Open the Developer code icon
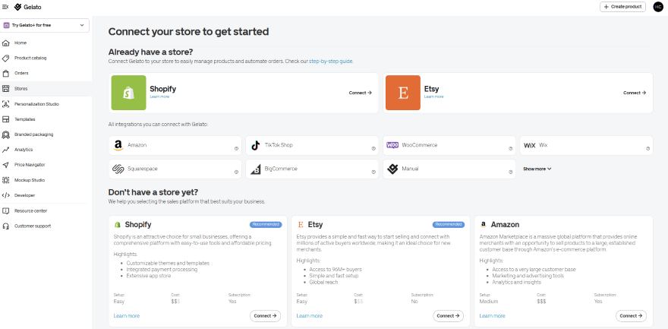 [x=6, y=195]
